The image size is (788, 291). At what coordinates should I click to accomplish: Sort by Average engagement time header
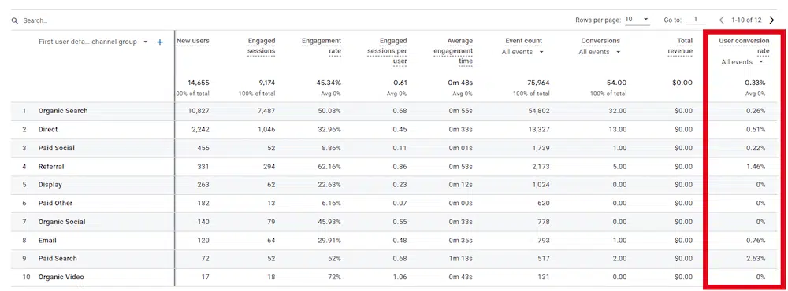[453, 51]
